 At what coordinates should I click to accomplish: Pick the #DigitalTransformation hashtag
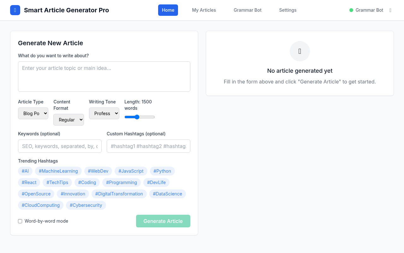tap(119, 194)
